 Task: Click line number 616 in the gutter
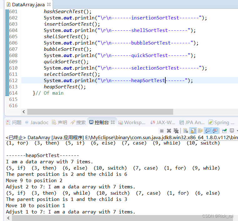13,106
